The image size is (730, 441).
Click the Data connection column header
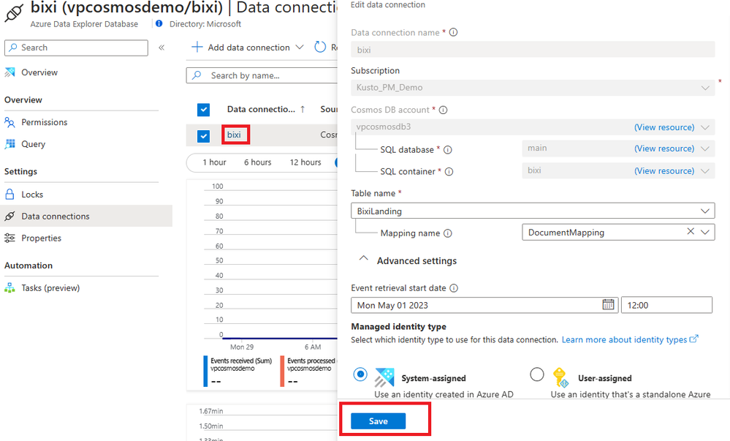tap(261, 109)
